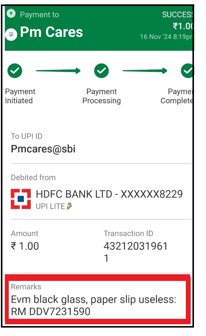Viewport: 206px width, 336px height.
Task: Click the remarks text about Evm black glass
Action: (x=93, y=305)
